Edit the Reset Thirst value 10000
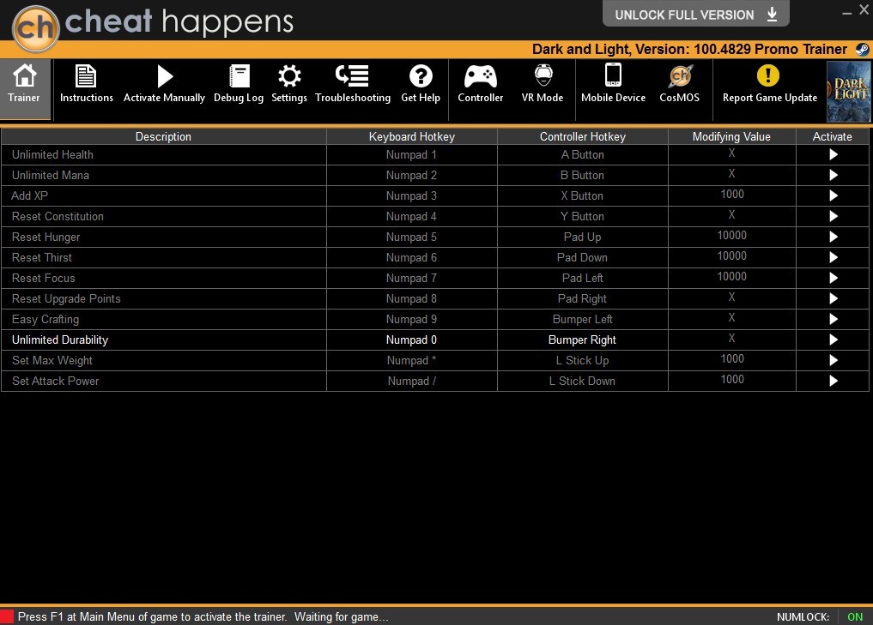 [731, 255]
